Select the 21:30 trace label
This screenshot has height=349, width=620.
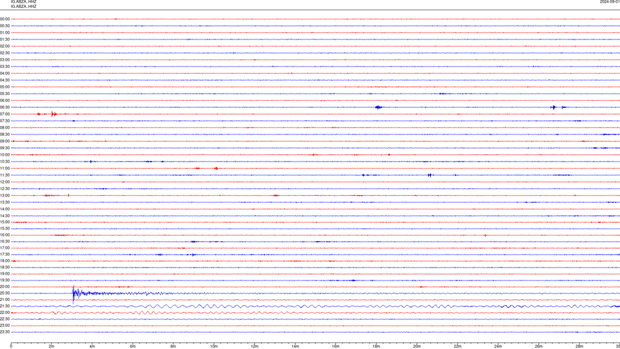pos(5,306)
